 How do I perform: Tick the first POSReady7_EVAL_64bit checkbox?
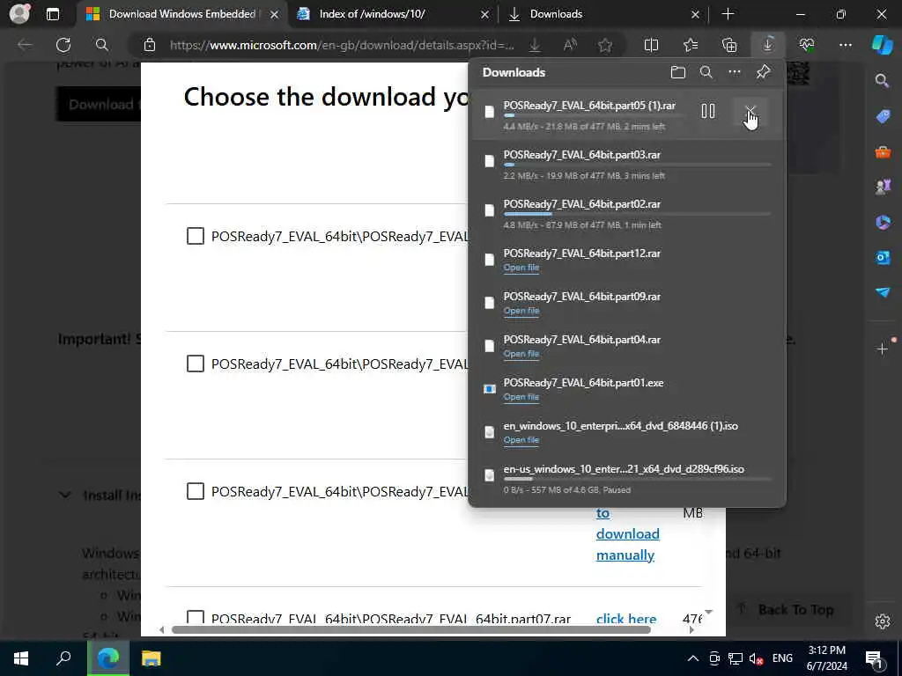pyautogui.click(x=195, y=236)
